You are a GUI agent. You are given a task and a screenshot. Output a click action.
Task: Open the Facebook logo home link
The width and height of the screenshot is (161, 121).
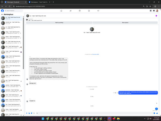point(2,11)
